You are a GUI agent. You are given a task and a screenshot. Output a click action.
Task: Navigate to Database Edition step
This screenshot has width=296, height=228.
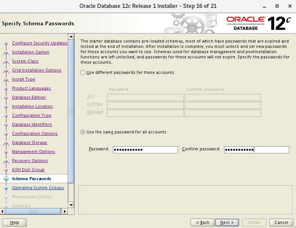click(29, 97)
